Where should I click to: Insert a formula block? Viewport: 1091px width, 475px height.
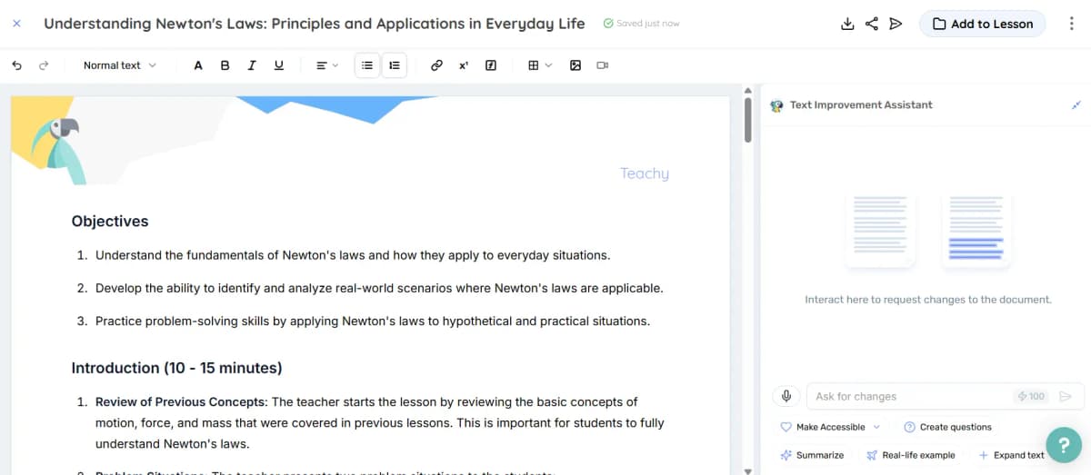point(491,65)
